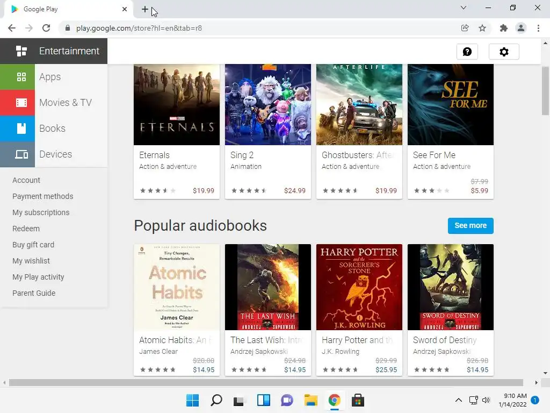Open the Chrome profile avatar
The width and height of the screenshot is (550, 413).
click(521, 28)
